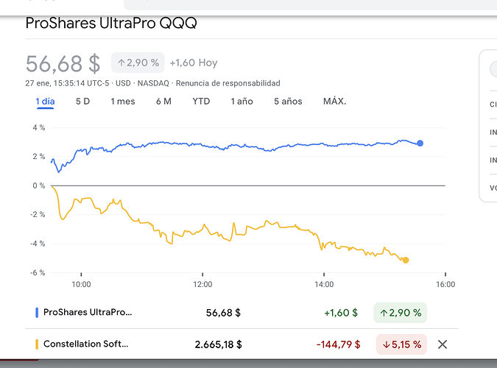Image resolution: width=497 pixels, height=368 pixels.
Task: Click the 0 % axis label
Action: pos(39,185)
